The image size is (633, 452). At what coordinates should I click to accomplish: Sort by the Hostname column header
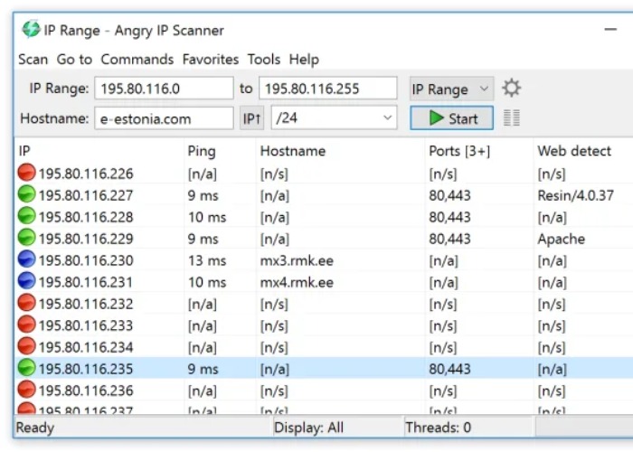(x=341, y=151)
